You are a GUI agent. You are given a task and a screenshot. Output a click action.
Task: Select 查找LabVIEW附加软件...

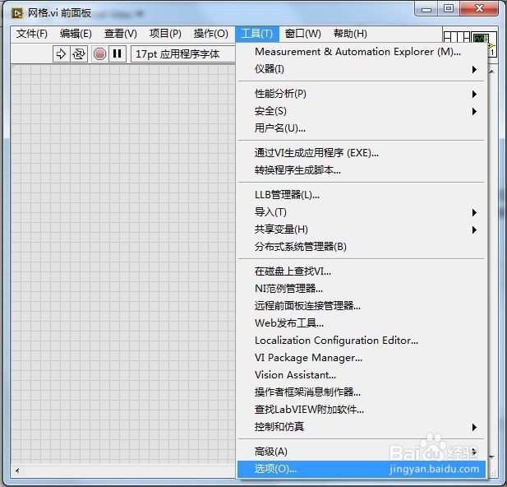362,410
